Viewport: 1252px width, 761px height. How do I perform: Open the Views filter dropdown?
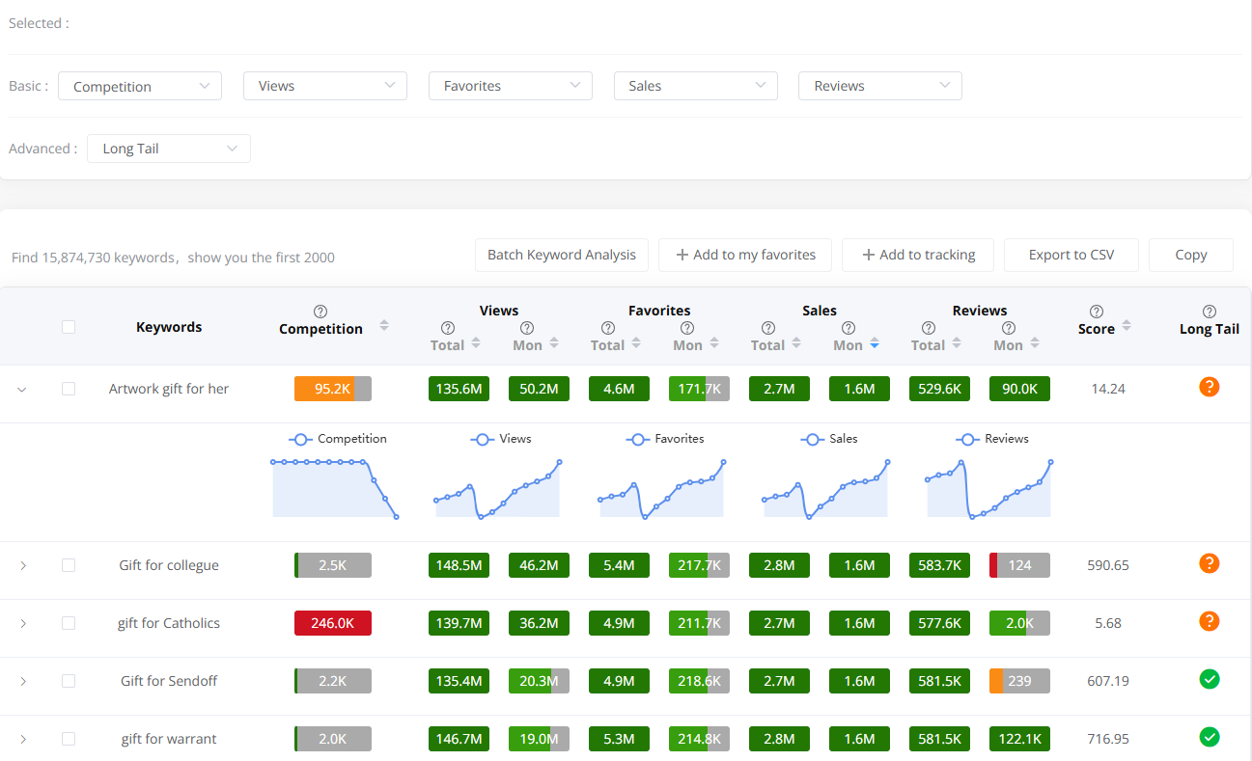(x=325, y=86)
